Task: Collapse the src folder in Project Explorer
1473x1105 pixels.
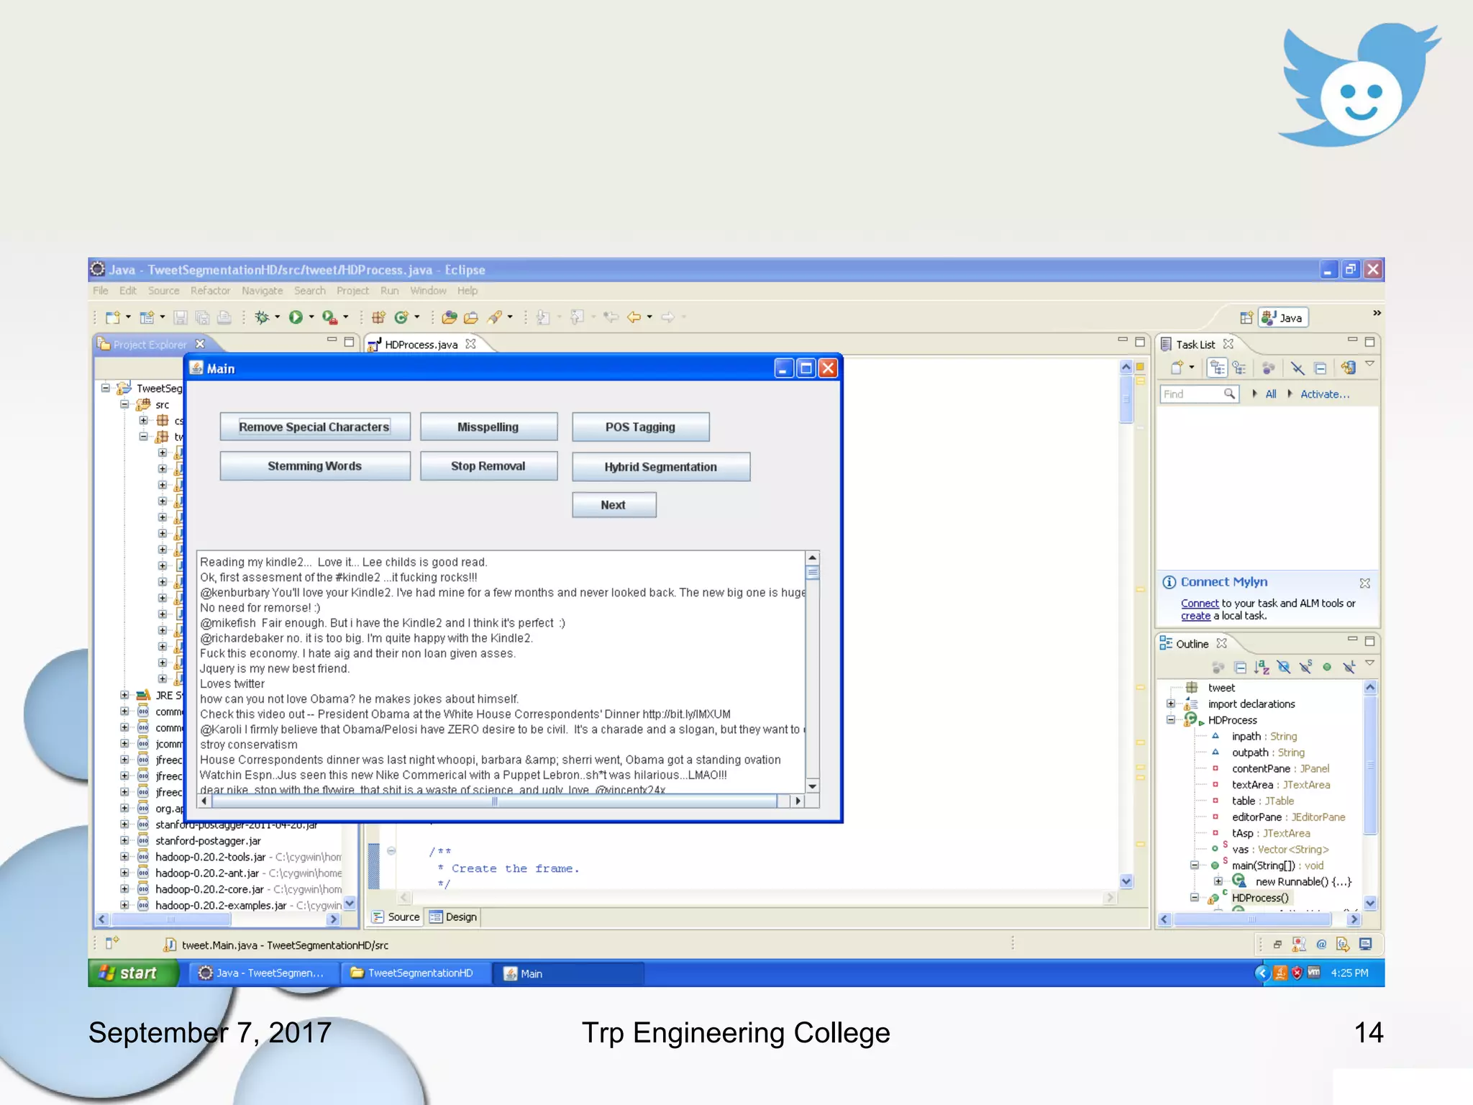Action: tap(124, 404)
